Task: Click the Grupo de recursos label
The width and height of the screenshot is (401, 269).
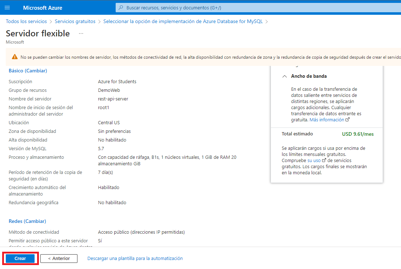Action: coord(28,90)
